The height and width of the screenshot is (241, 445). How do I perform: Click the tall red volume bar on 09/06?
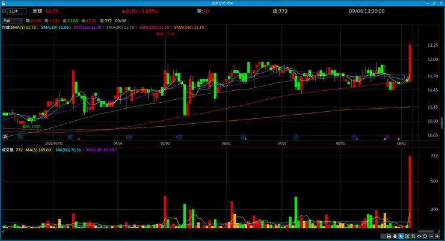point(410,192)
